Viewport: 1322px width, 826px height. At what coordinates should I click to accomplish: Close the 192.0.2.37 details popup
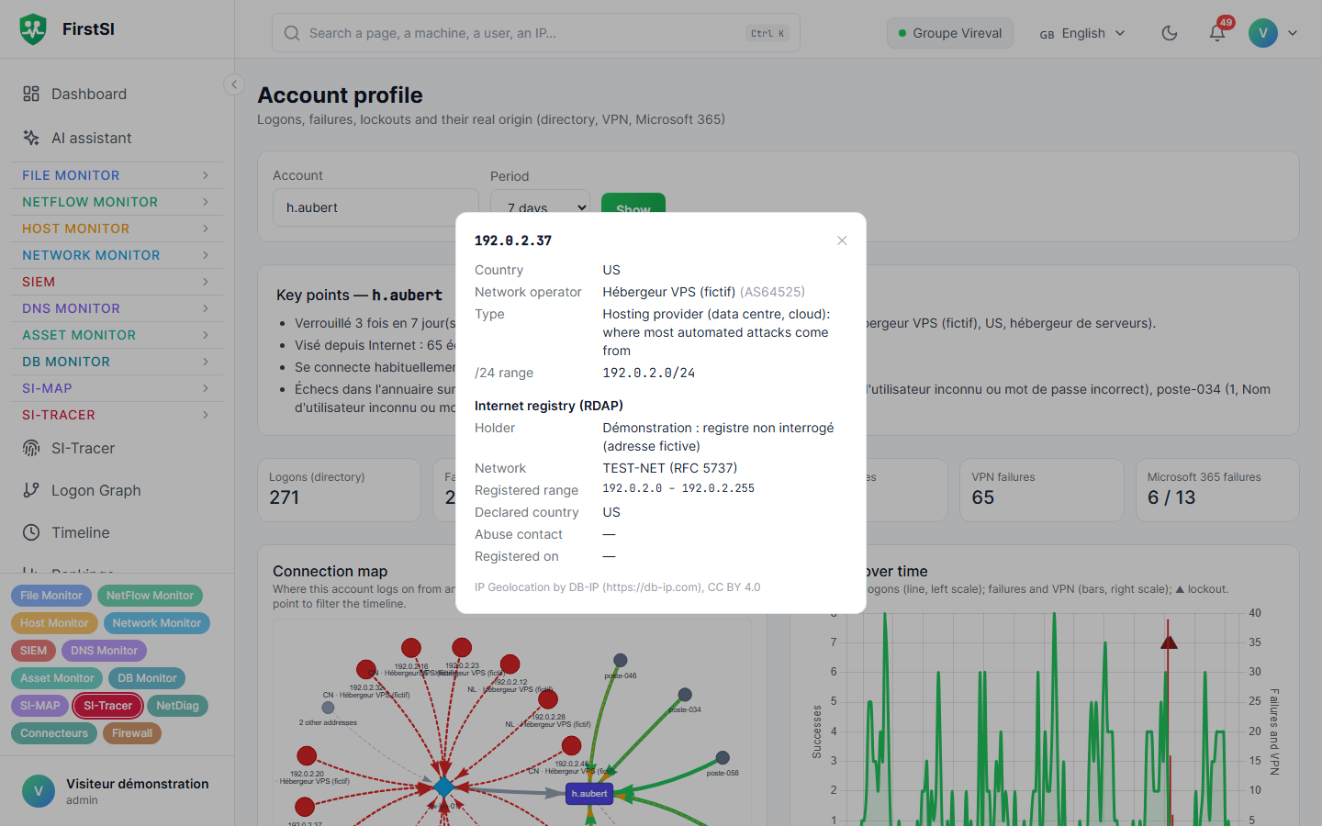pos(842,240)
